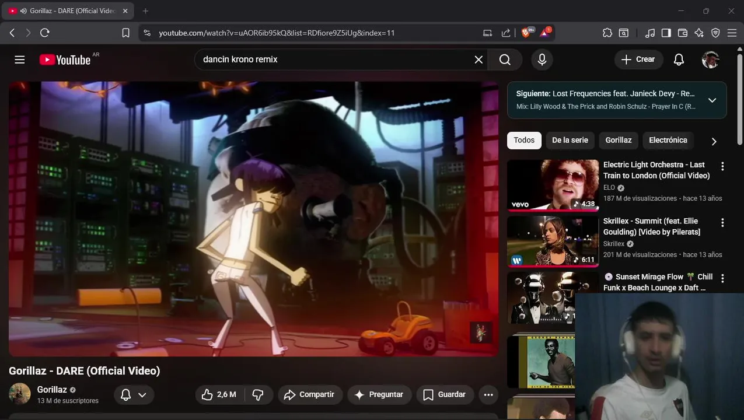Like the video (2,6 M)

pyautogui.click(x=219, y=395)
